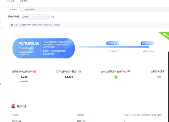Open the 计算逻辑 link under 4.706
Image resolution: width=169 pixels, height=122 pixels.
click(24, 81)
